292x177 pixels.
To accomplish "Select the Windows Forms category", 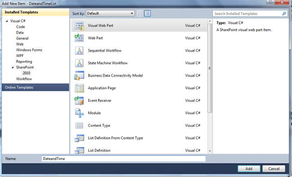I will (x=29, y=50).
